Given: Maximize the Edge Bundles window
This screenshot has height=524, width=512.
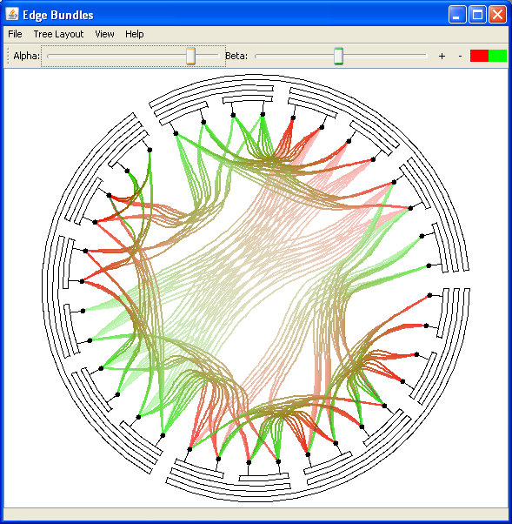Looking at the screenshot, I should coord(477,15).
